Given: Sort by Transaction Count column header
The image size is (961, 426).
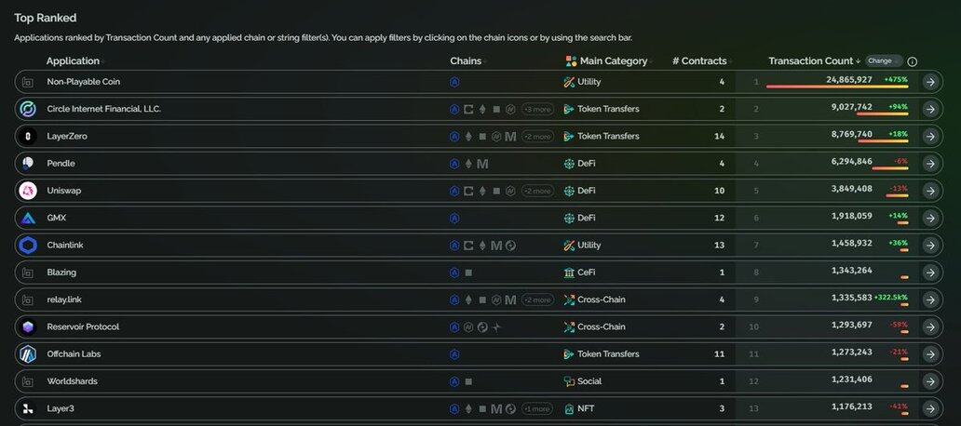Looking at the screenshot, I should (x=811, y=61).
